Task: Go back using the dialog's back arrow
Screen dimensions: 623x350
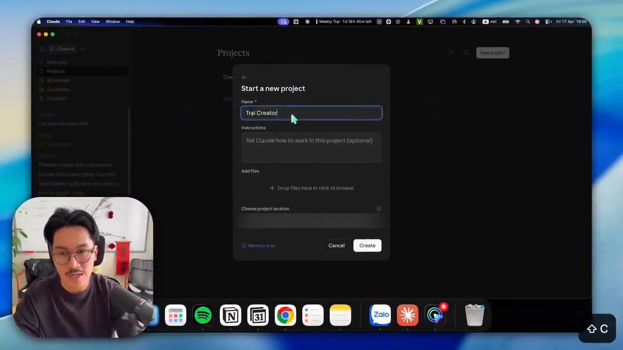Action: coord(244,77)
